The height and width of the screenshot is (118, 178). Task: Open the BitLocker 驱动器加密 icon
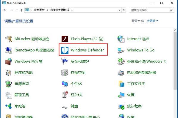coord(9,39)
